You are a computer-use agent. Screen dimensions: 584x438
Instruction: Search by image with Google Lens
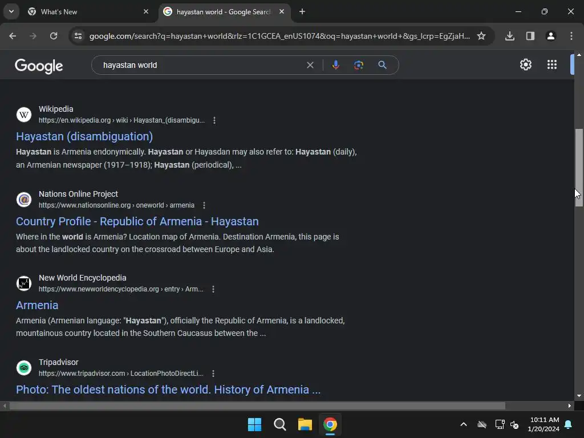pos(359,65)
